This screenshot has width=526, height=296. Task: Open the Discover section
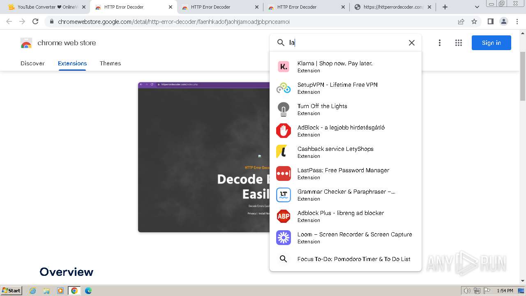[x=32, y=63]
